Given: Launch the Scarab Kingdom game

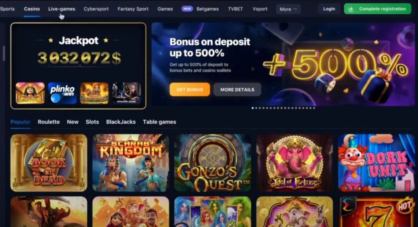Looking at the screenshot, I should [x=131, y=163].
